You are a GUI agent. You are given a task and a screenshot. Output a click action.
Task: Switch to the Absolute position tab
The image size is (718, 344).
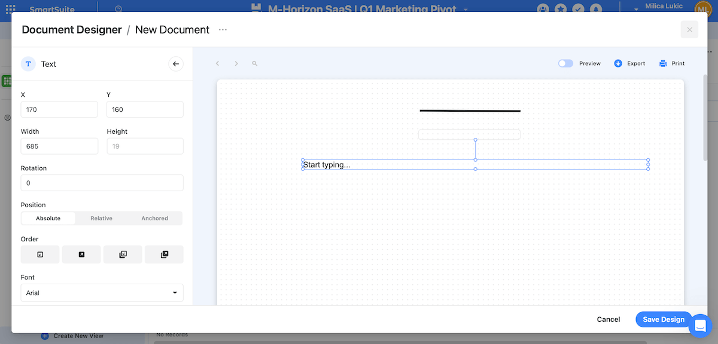48,218
